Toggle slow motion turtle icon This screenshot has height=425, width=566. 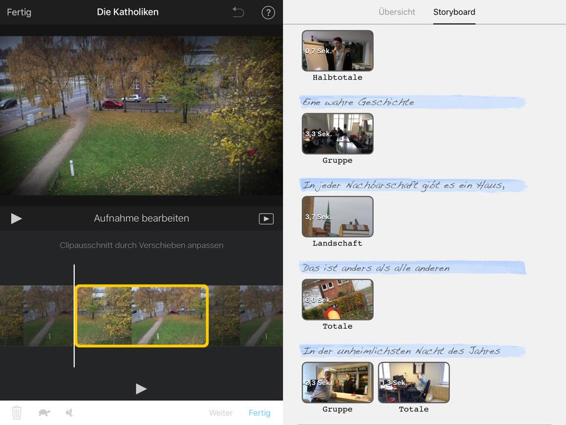pos(44,413)
